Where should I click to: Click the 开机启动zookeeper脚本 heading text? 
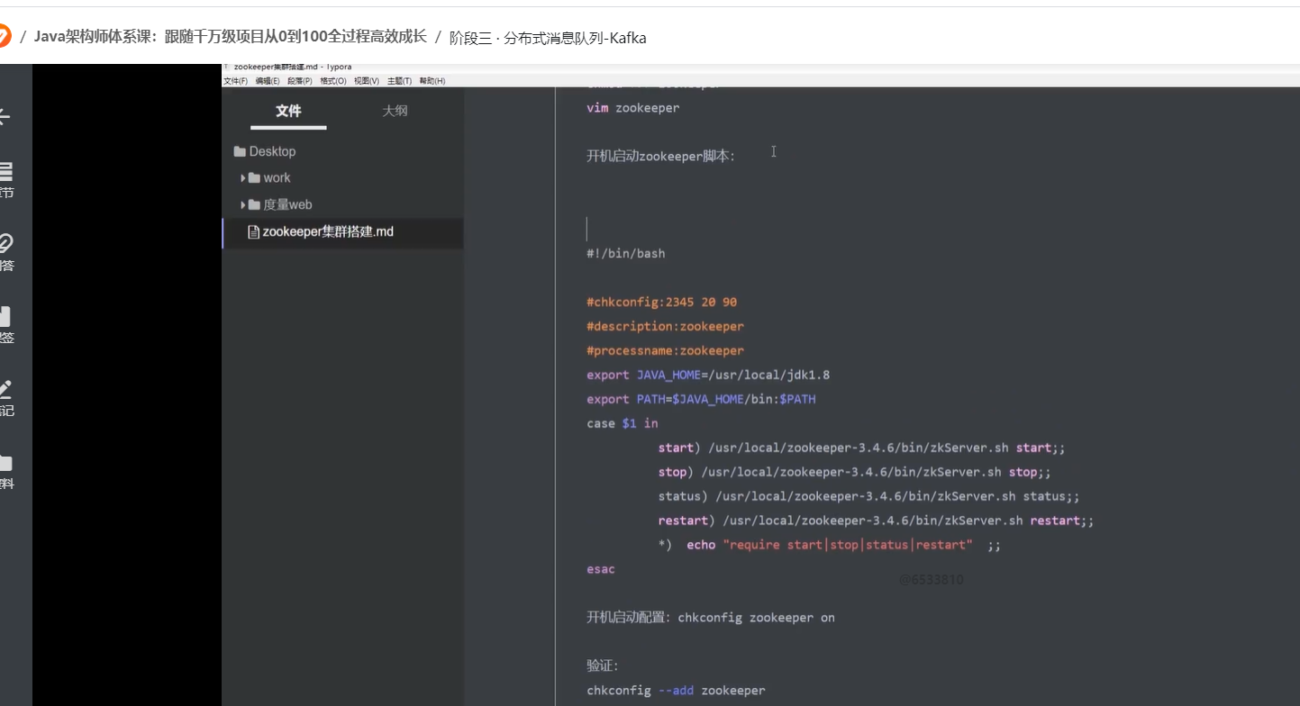coord(660,156)
